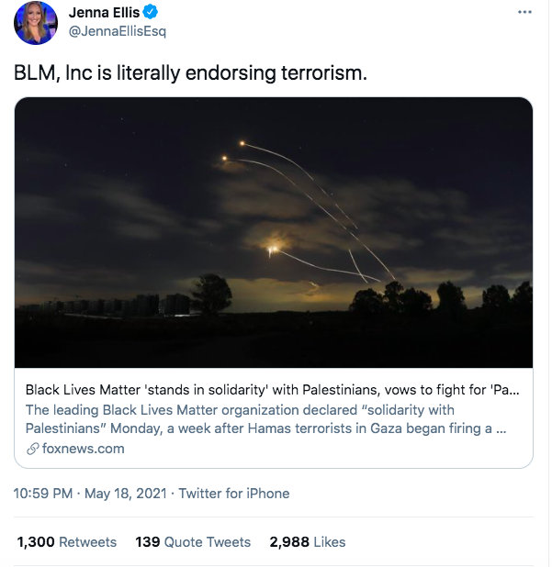Click the tweet text about BLM, Inc
Image resolution: width=552 pixels, height=567 pixels.
tap(190, 72)
